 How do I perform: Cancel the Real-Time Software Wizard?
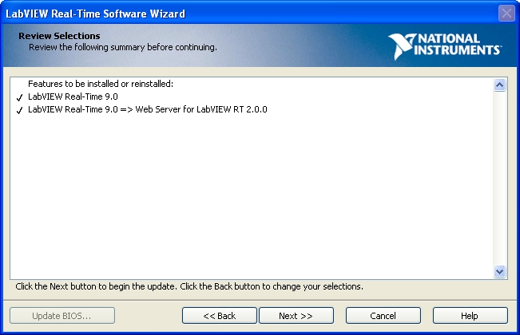(383, 316)
